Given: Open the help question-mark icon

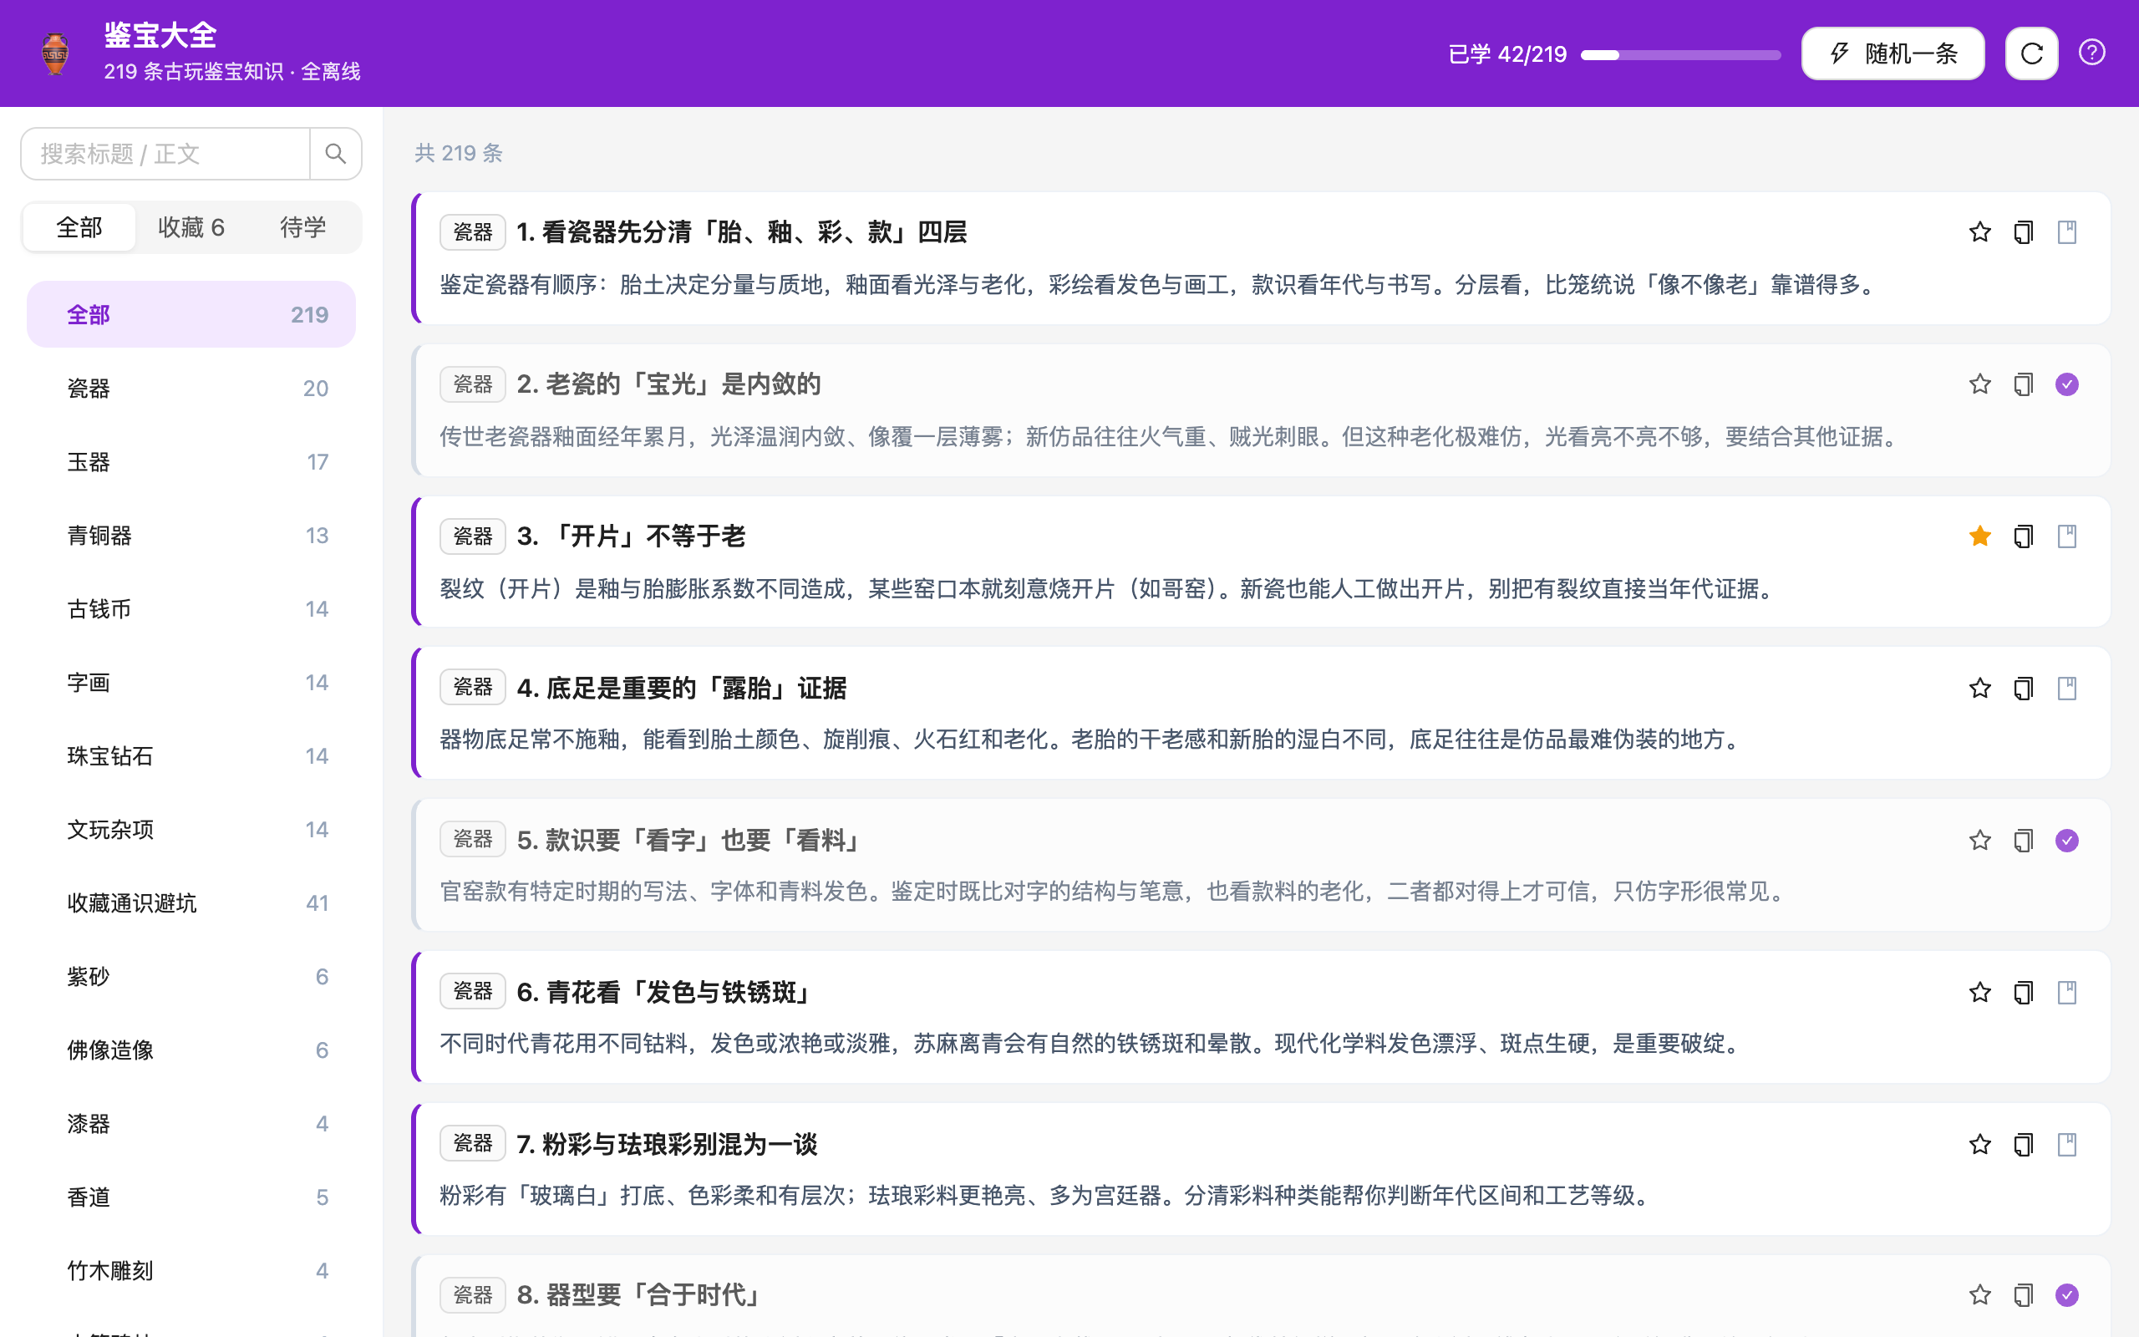Looking at the screenshot, I should coord(2091,53).
